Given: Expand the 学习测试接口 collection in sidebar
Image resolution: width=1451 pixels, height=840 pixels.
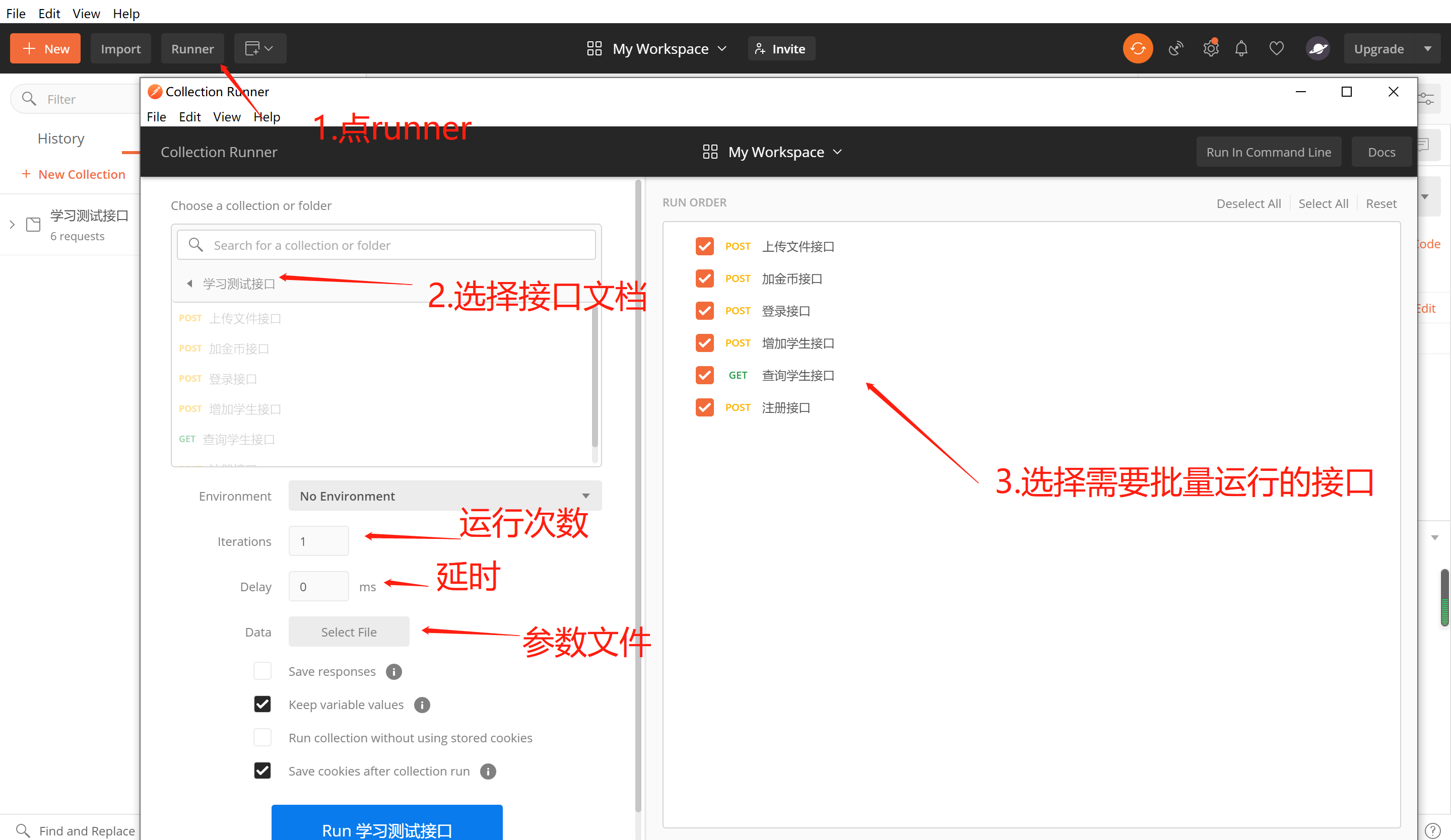Looking at the screenshot, I should click(x=12, y=225).
